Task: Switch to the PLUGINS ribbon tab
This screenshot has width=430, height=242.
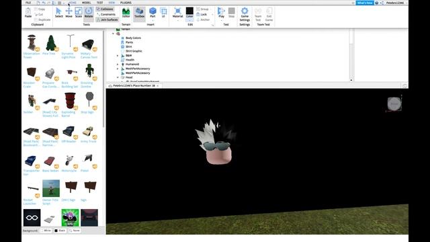Action: [x=126, y=3]
